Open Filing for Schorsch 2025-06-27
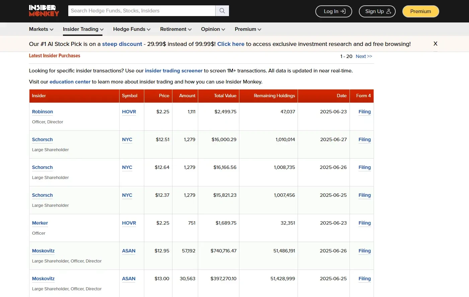Image resolution: width=469 pixels, height=297 pixels. point(365,139)
